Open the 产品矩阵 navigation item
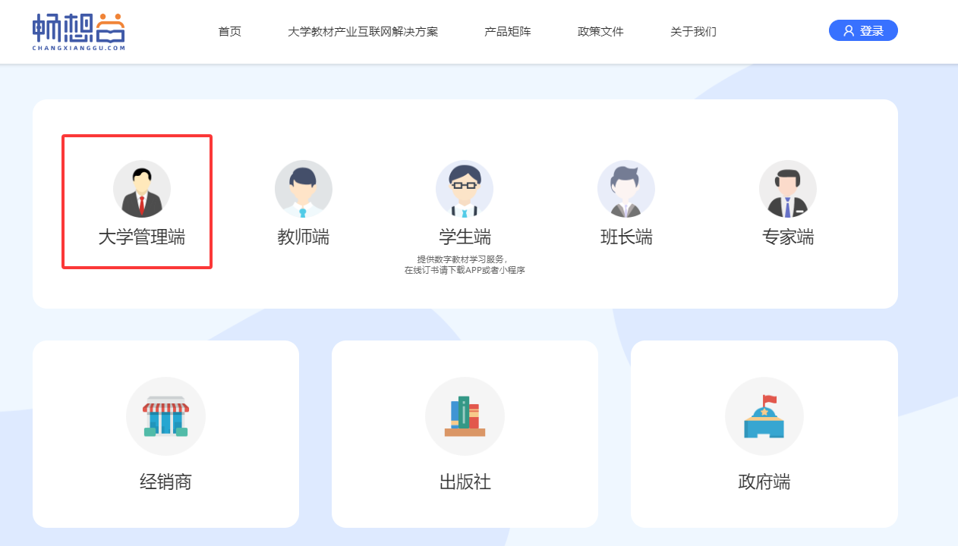Viewport: 958px width, 546px height. click(x=508, y=32)
